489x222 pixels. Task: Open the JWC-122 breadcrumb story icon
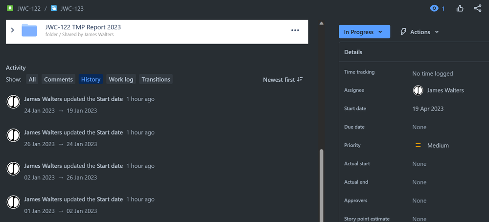coord(10,8)
